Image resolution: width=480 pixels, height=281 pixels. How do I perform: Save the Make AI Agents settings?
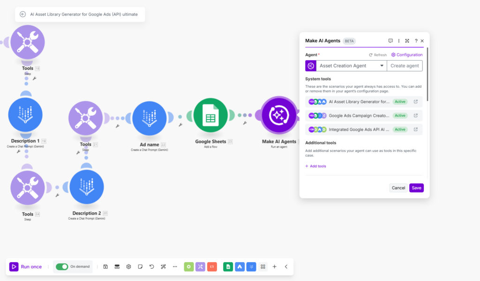(416, 188)
